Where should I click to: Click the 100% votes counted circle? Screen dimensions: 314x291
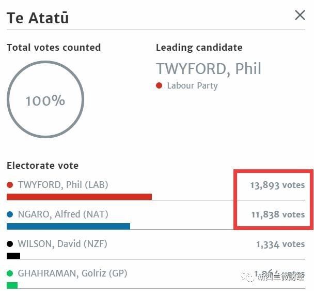(x=45, y=100)
